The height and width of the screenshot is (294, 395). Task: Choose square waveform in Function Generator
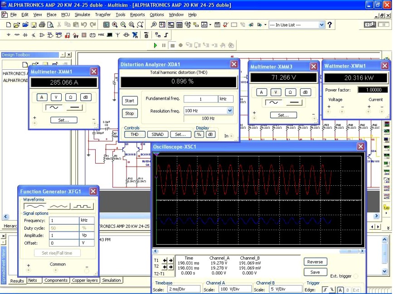click(82, 207)
